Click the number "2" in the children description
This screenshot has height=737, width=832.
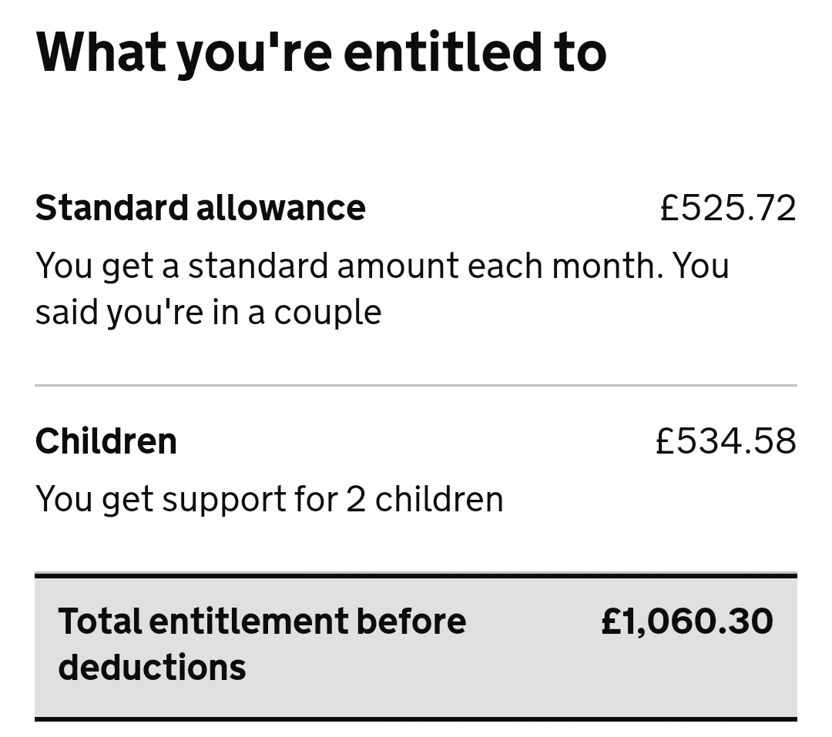[355, 499]
